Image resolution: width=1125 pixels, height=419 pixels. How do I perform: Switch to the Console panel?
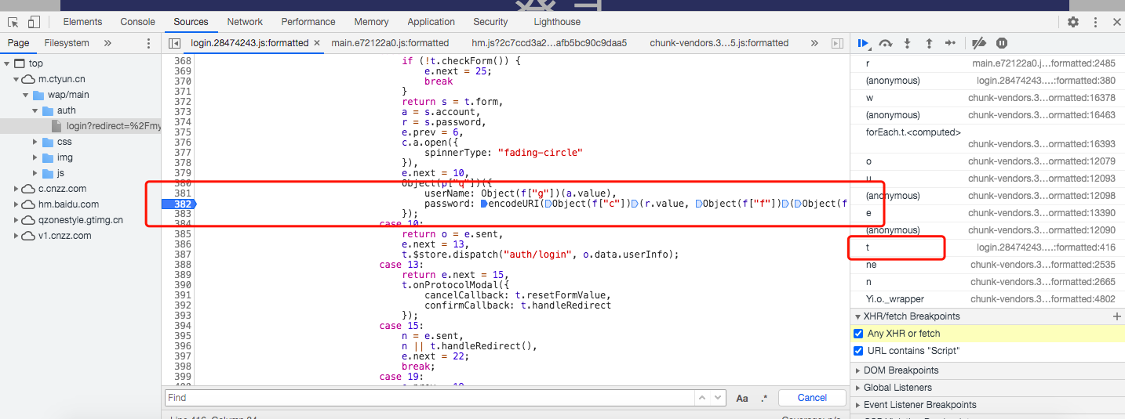coord(137,22)
